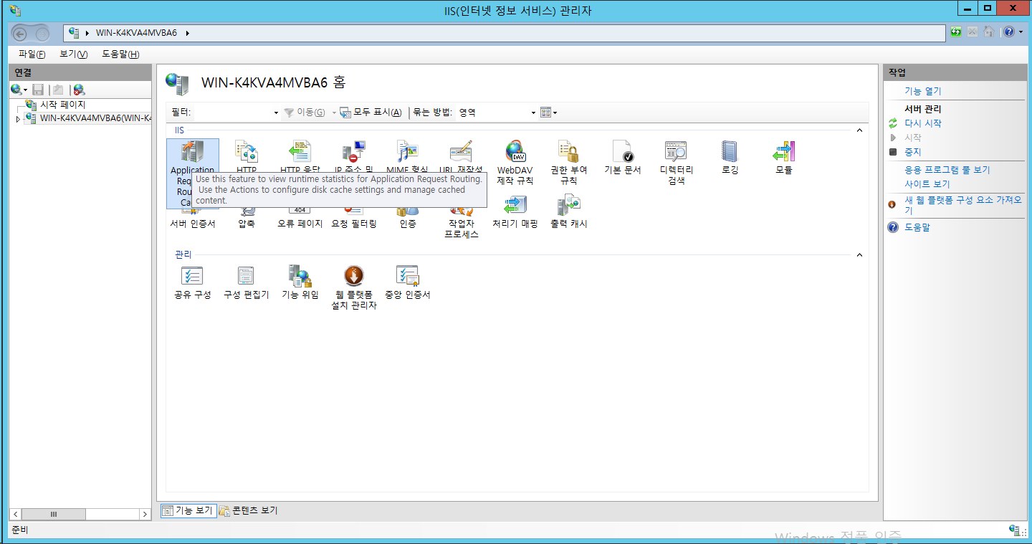Open the 권한 부여 규칙 feature
Image resolution: width=1032 pixels, height=544 pixels.
[568, 163]
